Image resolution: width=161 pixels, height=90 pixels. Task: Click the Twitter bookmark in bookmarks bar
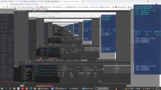(x=95, y=7)
